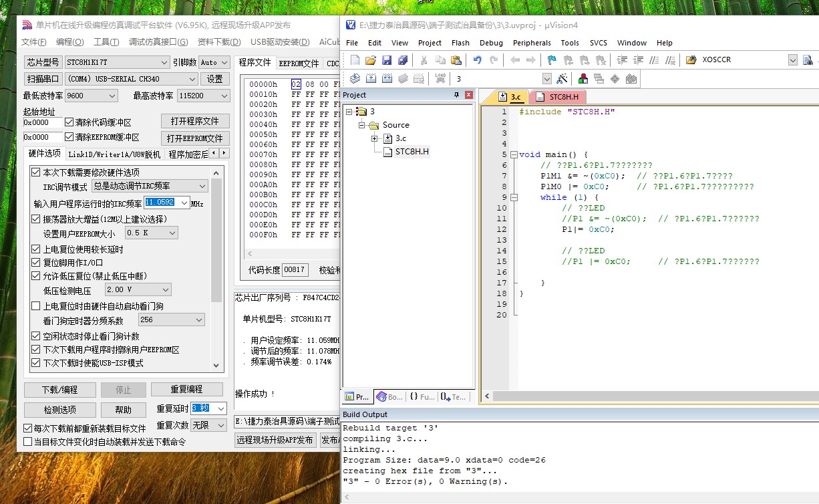Open the chip model dropdown showing STC8H1K17T
This screenshot has width=819, height=504.
pos(117,62)
